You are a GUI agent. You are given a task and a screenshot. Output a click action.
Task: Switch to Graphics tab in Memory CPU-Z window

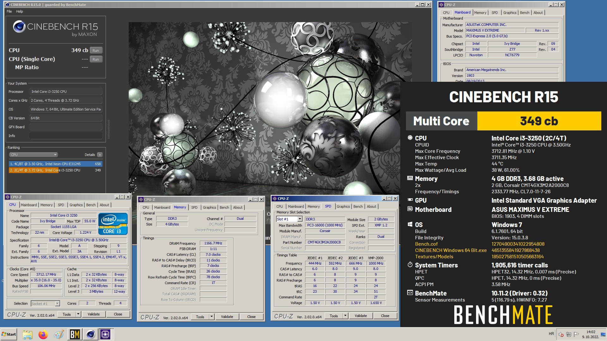click(x=209, y=207)
